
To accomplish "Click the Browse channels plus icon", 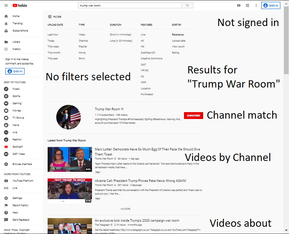I will click(6, 164).
